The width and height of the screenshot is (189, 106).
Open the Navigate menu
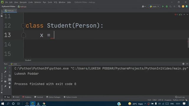coord(23,2)
